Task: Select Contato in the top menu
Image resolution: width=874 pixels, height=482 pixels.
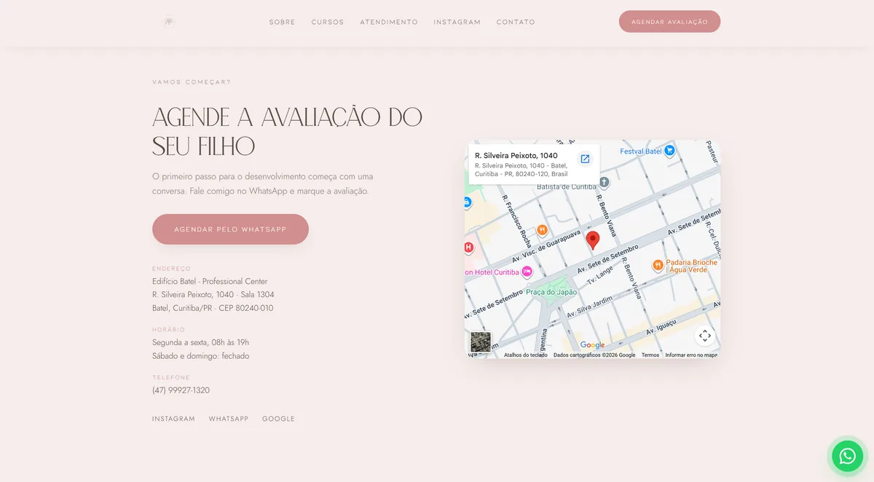Action: pos(516,22)
